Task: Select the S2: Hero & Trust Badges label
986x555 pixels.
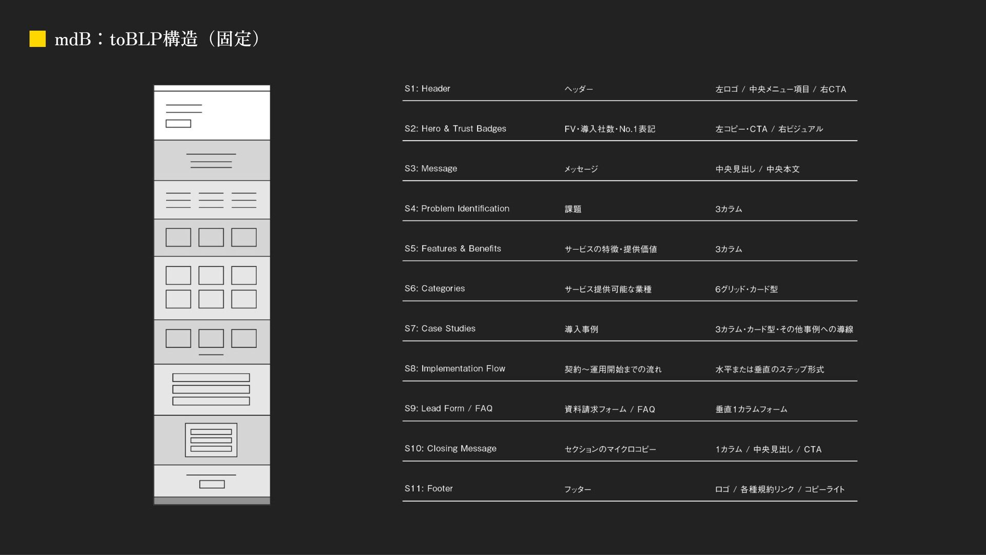Action: click(455, 128)
